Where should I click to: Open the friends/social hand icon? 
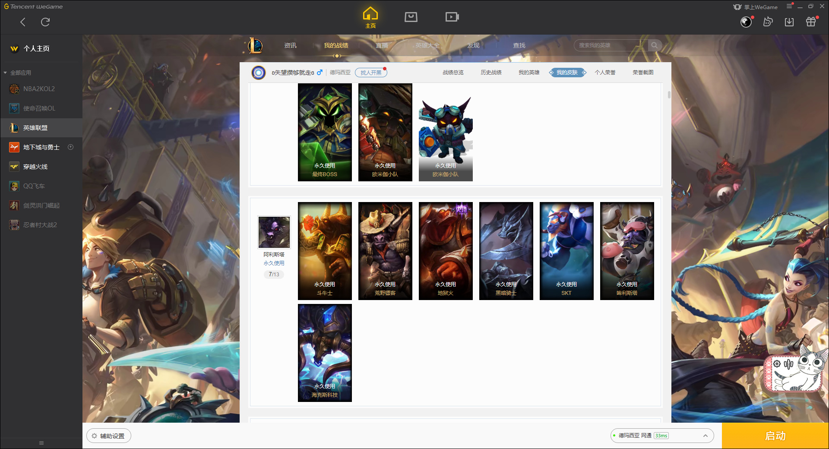[x=768, y=22]
